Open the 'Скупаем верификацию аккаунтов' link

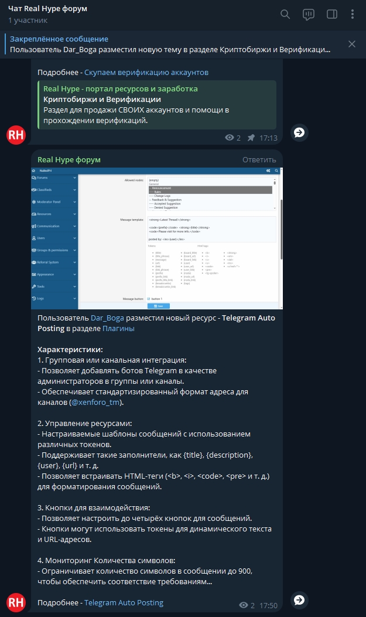146,73
